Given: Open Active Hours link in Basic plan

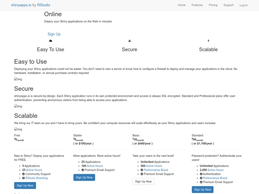Looking at the screenshot, I should (x=154, y=166).
